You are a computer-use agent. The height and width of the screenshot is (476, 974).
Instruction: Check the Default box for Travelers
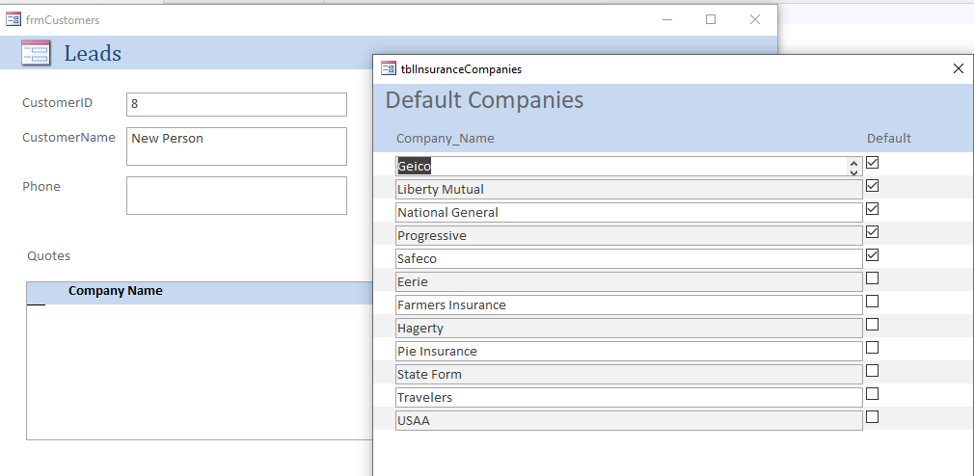pyautogui.click(x=872, y=393)
